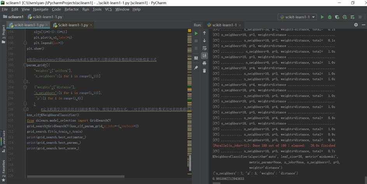Screen dimensions: 367x184
Task: Jump down the stack trace arrow
Action: coord(204,41)
